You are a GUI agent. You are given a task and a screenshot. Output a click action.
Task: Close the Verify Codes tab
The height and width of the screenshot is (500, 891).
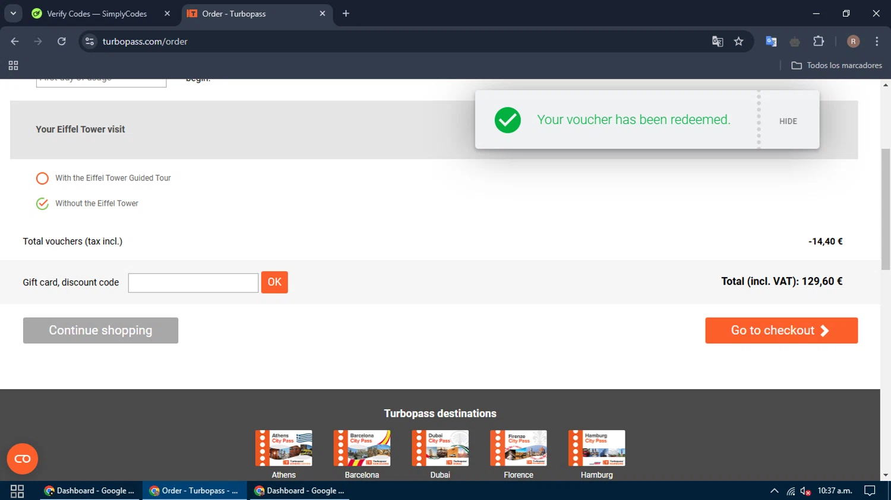pos(167,13)
